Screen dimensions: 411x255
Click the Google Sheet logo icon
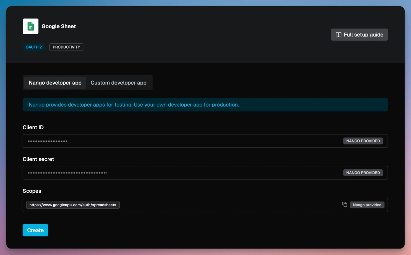[x=31, y=26]
